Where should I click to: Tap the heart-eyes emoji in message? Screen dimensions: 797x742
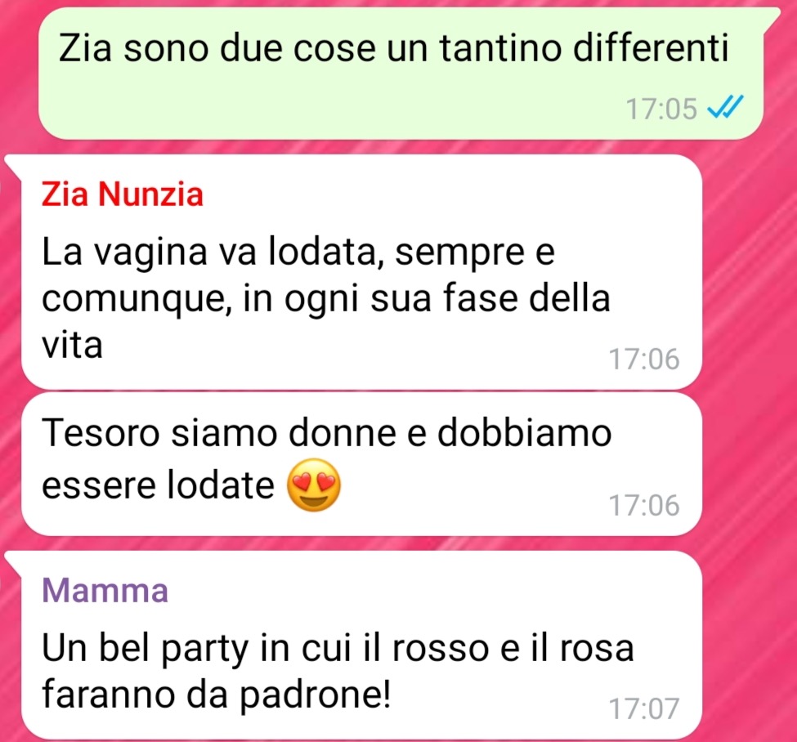[x=314, y=485]
